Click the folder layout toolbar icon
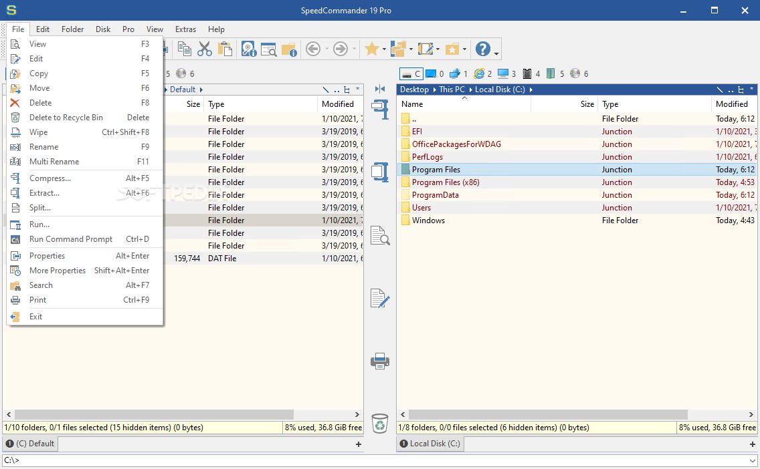The height and width of the screenshot is (469, 760). click(399, 49)
